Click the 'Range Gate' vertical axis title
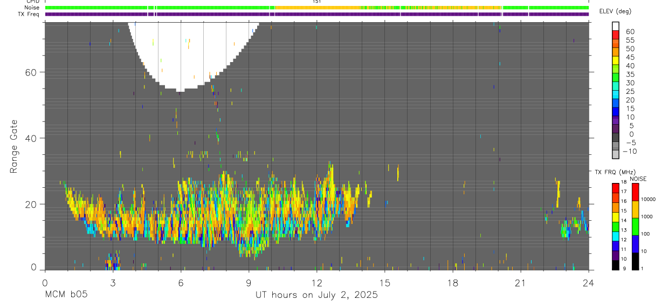Screen dimensions: 662x306 [x=13, y=146]
